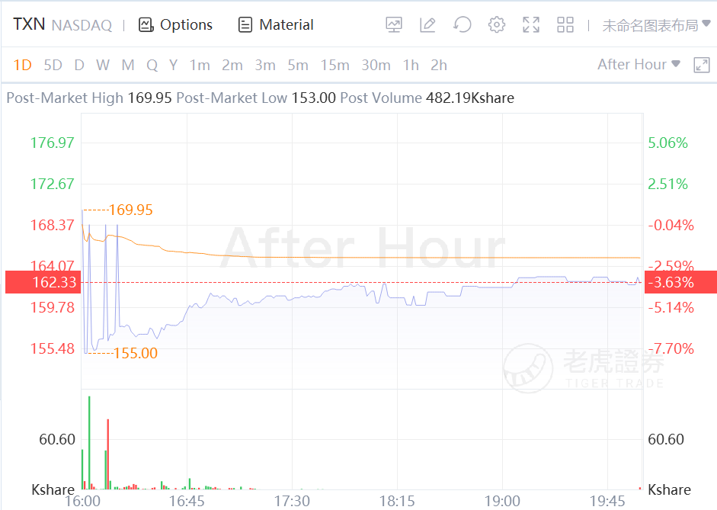This screenshot has height=510, width=717.
Task: Open the chart indicator monitor icon
Action: point(394,25)
